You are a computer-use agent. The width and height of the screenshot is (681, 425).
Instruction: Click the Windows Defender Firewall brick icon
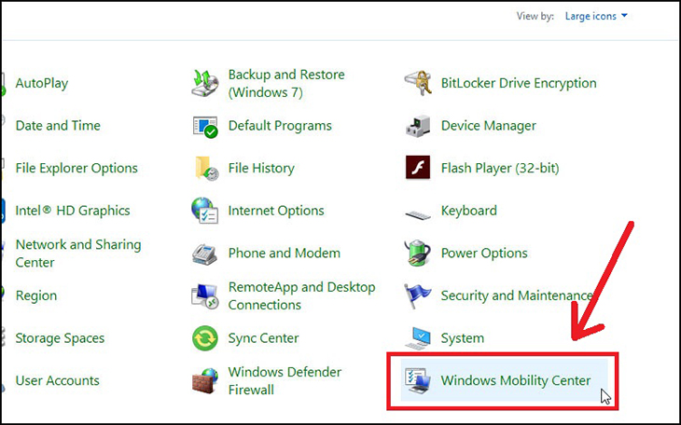(x=205, y=380)
